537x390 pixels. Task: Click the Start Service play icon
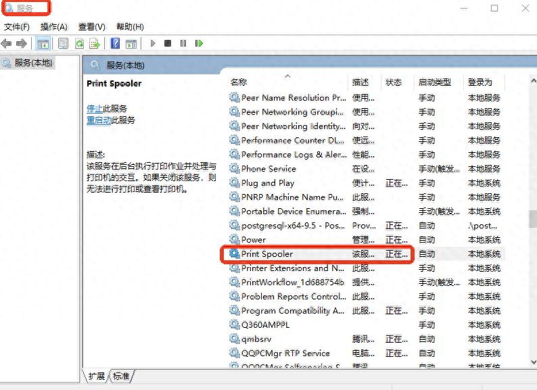(x=153, y=43)
